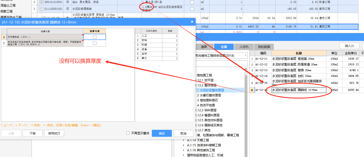Click the 插入(I) button
The image size is (364, 157).
point(349,46)
